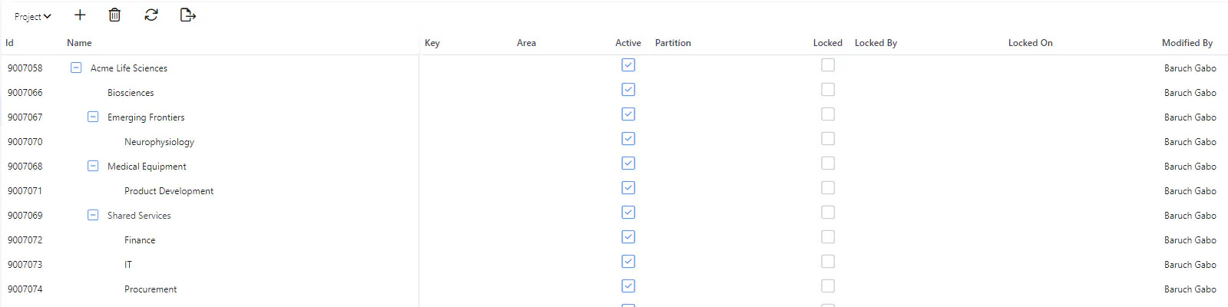Screen dimensions: 1228x307
Task: Click the Name column header
Action: tap(79, 43)
